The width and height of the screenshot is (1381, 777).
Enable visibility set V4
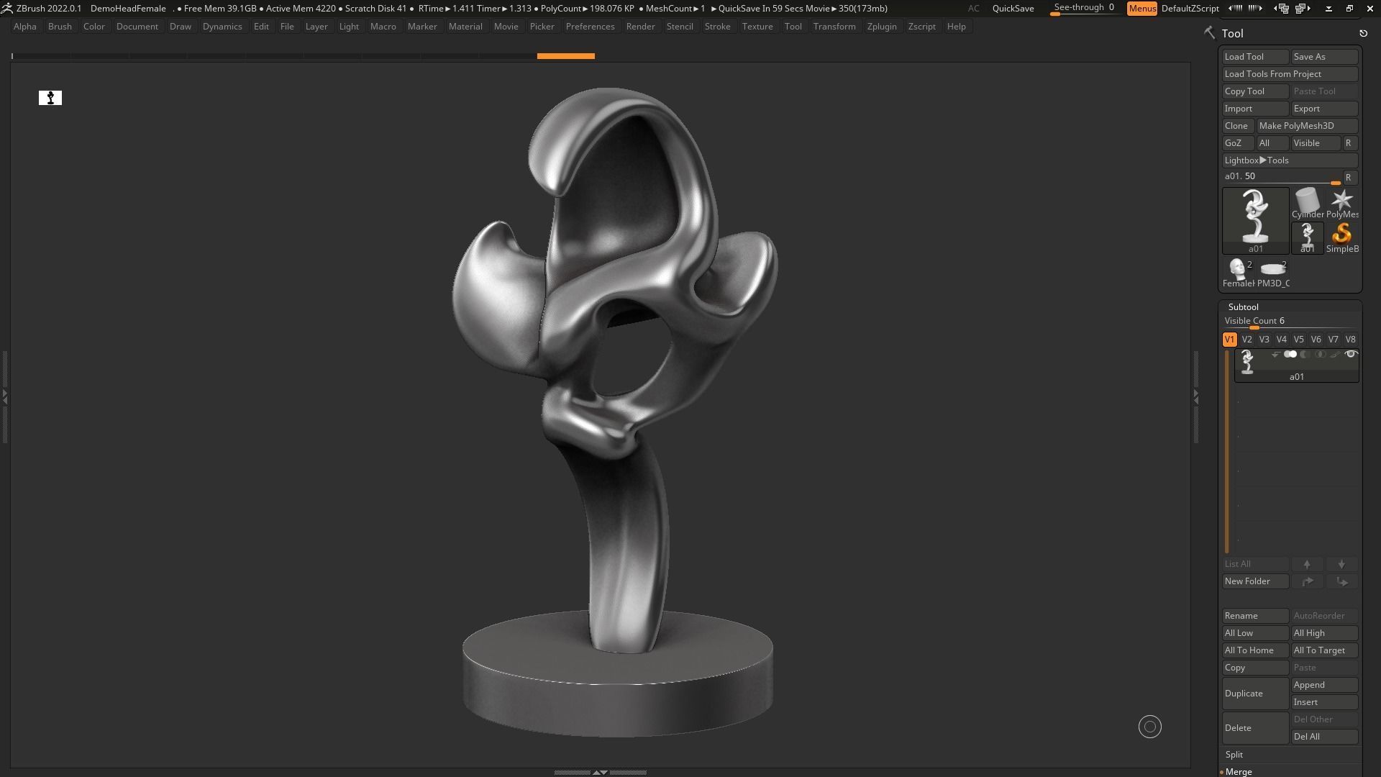1281,340
